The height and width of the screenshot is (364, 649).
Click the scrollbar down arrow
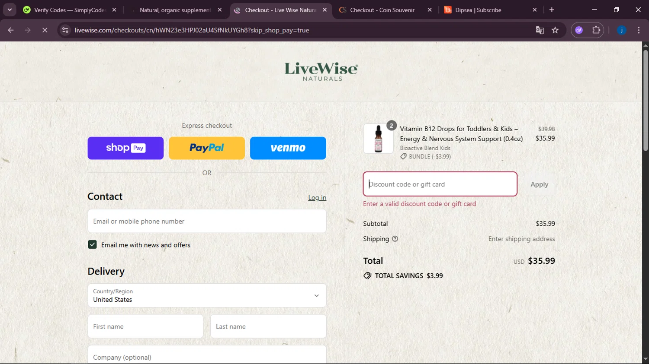click(x=646, y=359)
